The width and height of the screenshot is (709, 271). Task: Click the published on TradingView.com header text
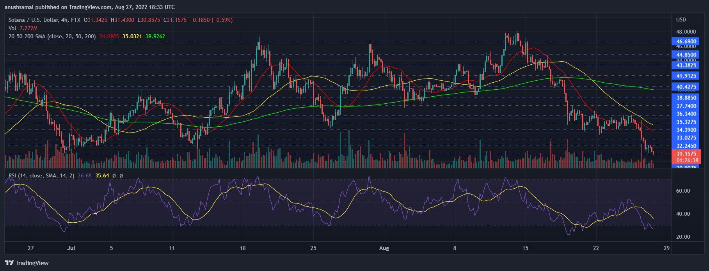(x=90, y=7)
